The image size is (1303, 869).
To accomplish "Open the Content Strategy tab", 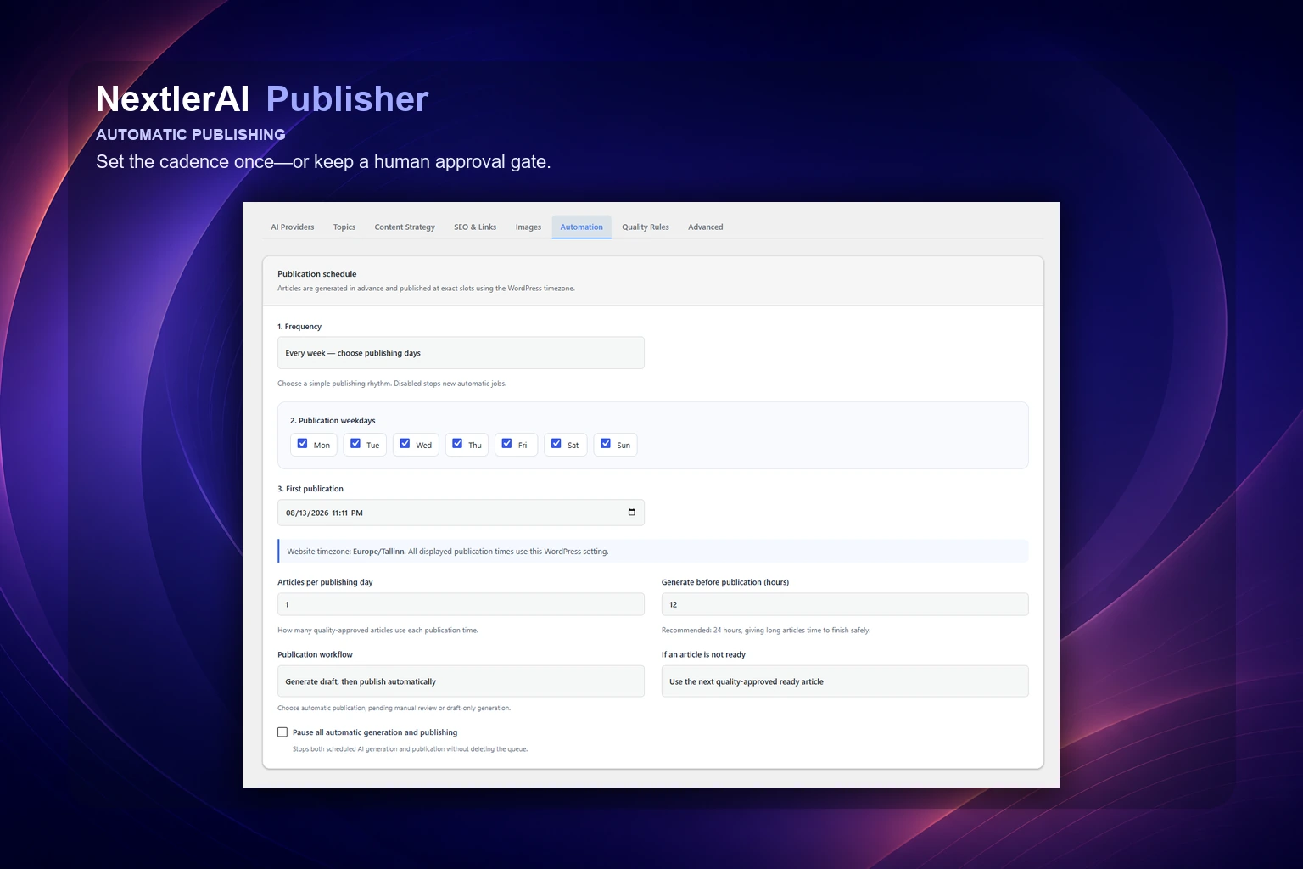I will (x=405, y=227).
